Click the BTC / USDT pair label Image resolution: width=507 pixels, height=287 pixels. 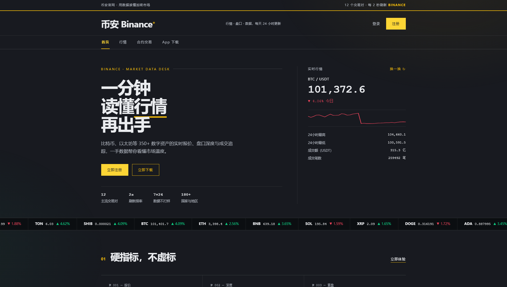318,79
